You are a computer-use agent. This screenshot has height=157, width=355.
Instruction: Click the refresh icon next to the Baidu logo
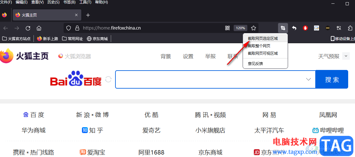(108, 79)
